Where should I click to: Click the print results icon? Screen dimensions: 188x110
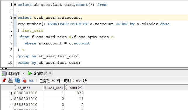11,80
